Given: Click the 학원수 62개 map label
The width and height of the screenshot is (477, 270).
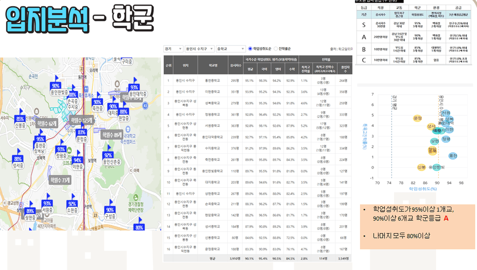Looking at the screenshot, I should [46, 123].
